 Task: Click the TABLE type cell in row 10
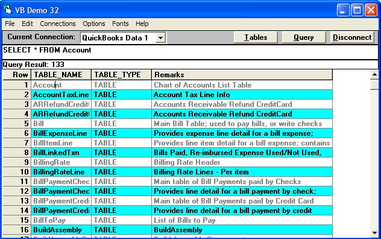click(x=121, y=172)
